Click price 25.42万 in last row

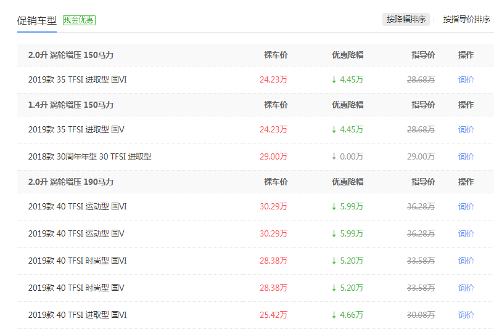coord(273,315)
